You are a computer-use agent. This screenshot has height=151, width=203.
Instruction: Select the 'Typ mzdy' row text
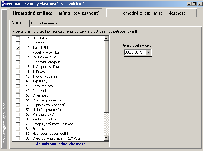click(x=40, y=81)
